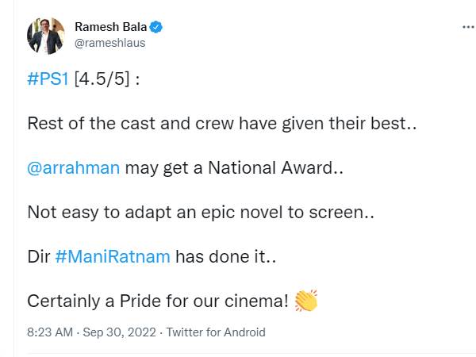Open Ramesh Bala's profile picture
Screen dimensions: 476x357
pos(45,35)
